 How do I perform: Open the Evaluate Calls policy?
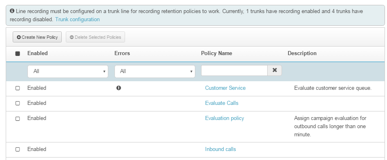[x=221, y=103]
